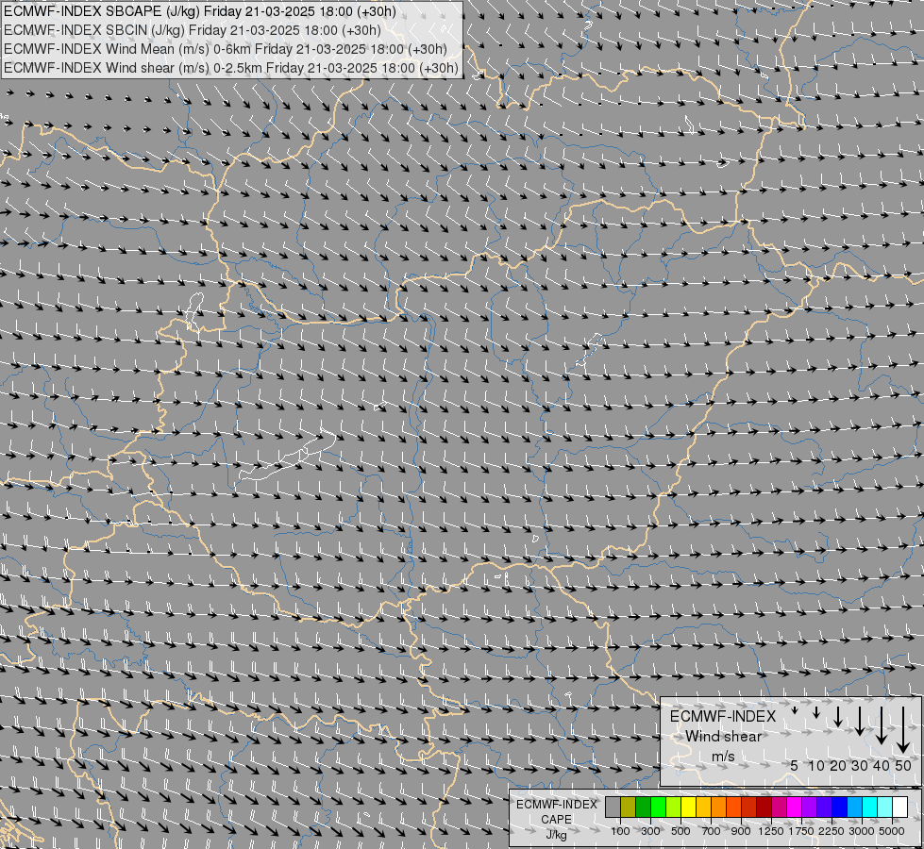Click the 700 value on CAPE scale

[x=712, y=831]
